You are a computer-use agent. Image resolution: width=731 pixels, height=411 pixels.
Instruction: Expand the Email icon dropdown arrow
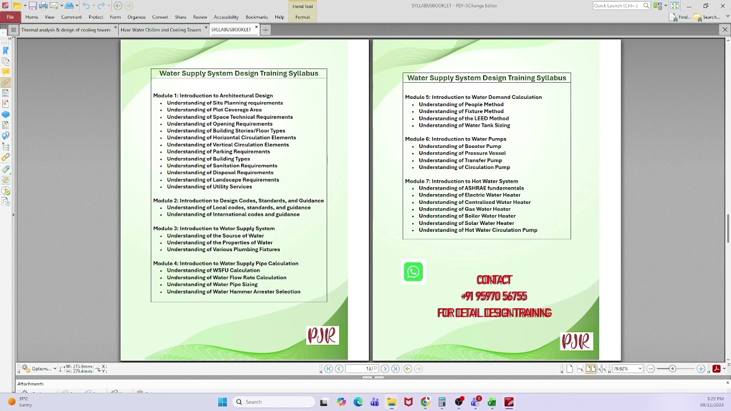[61, 6]
